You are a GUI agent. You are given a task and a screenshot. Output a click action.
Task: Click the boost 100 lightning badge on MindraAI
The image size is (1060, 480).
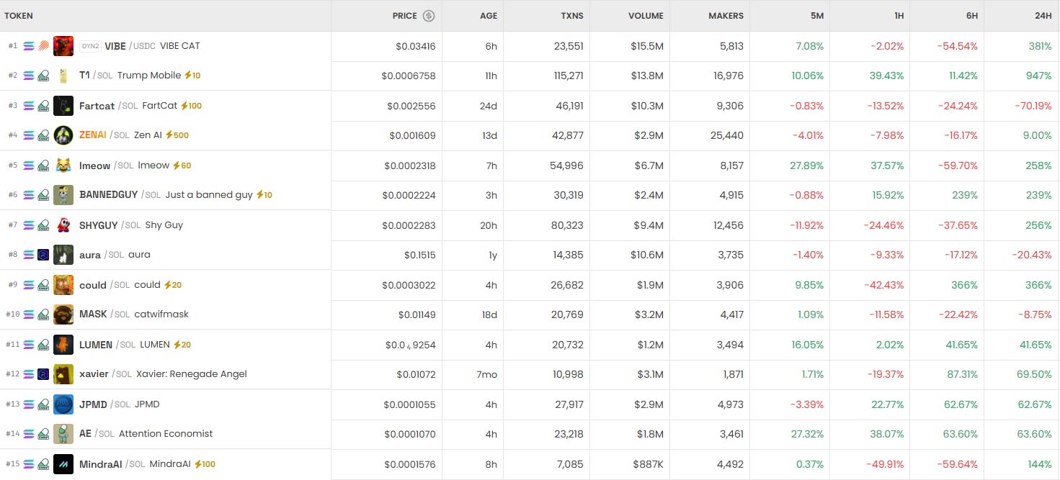205,464
